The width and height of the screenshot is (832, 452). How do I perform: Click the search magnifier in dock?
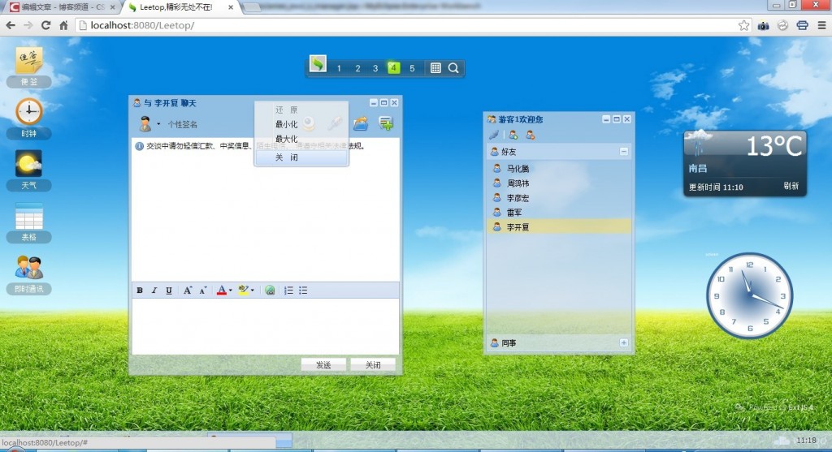point(453,68)
